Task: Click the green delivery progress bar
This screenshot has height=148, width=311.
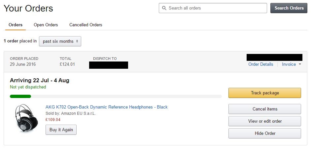Action: point(20,96)
